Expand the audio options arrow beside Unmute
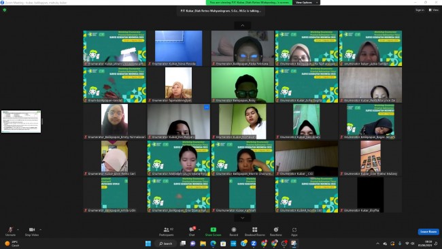442x249 pixels. (x=18, y=229)
